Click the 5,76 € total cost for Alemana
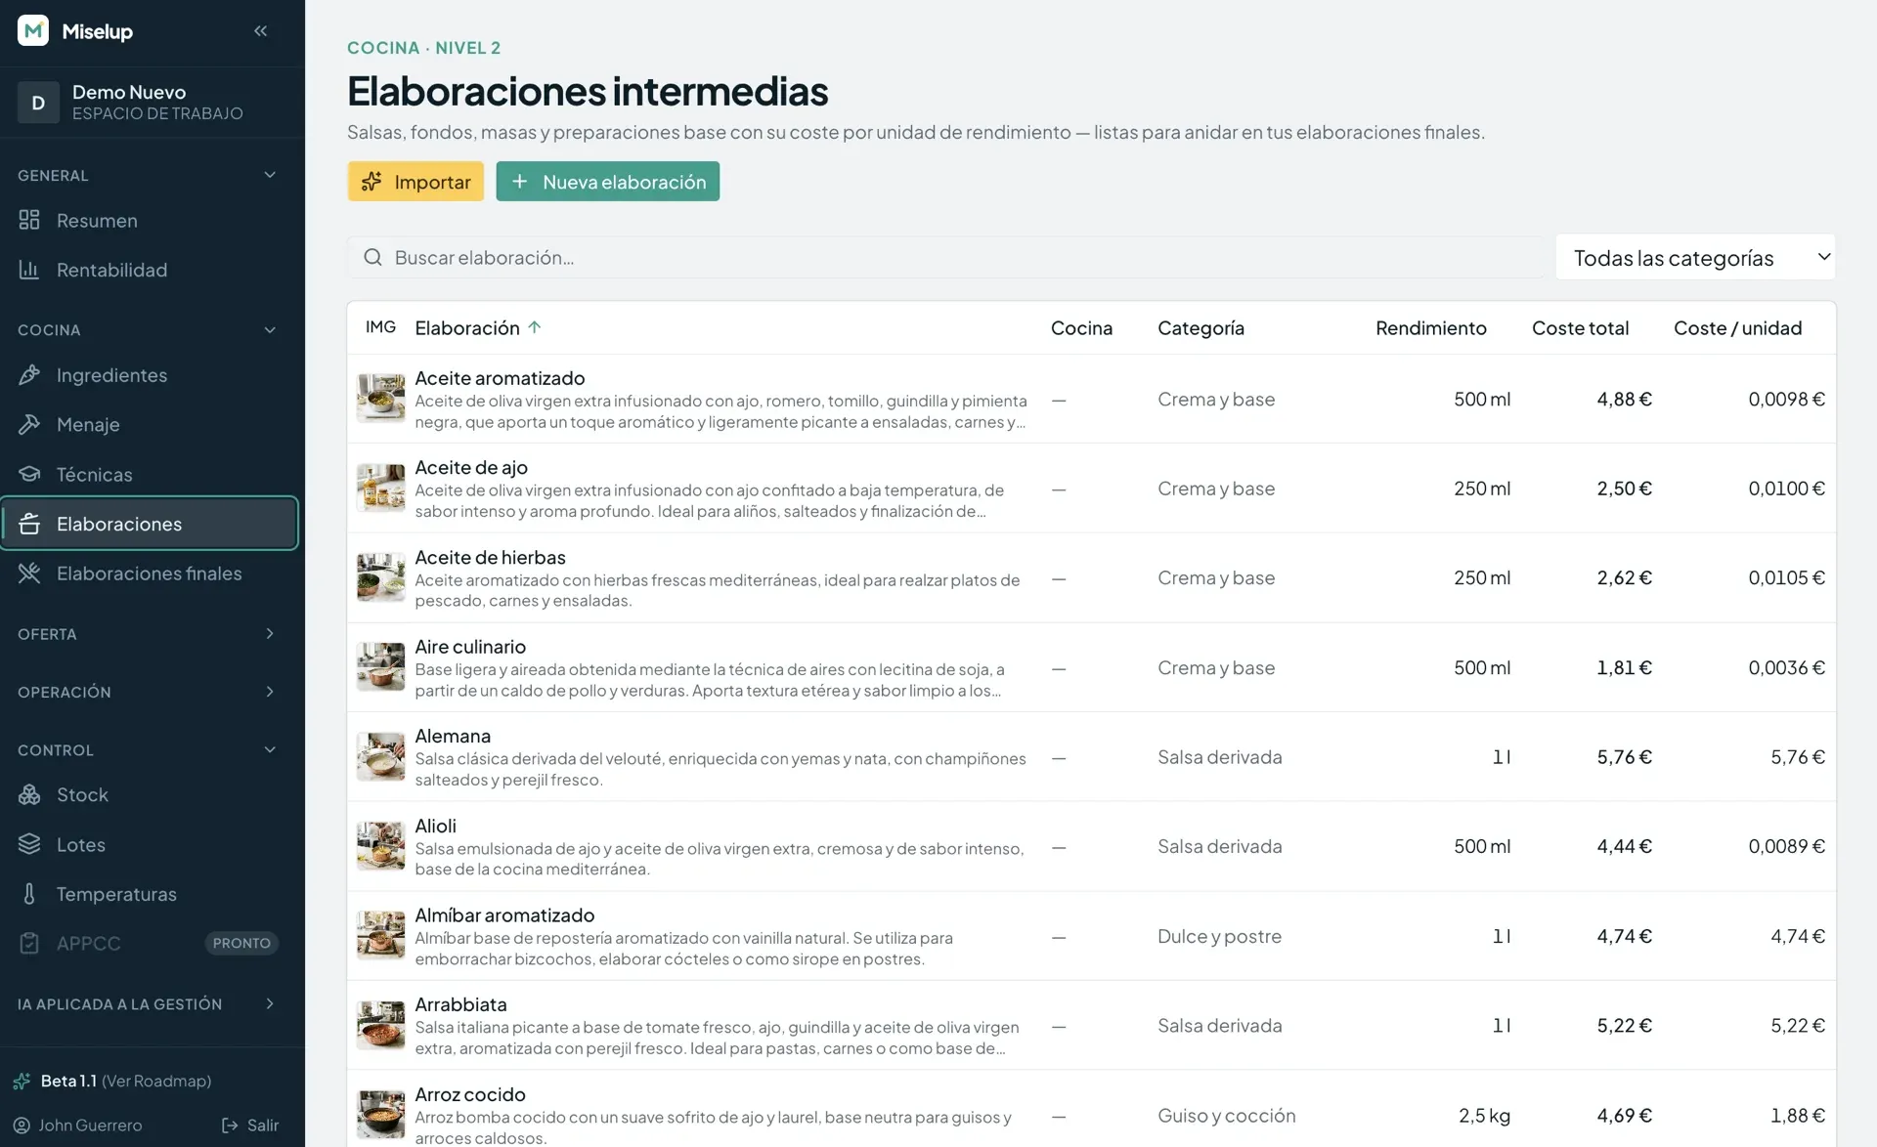The height and width of the screenshot is (1147, 1877). click(x=1624, y=757)
